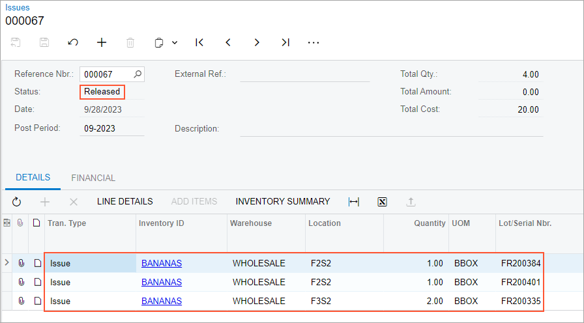Click the Inventory Summary button

pos(283,201)
